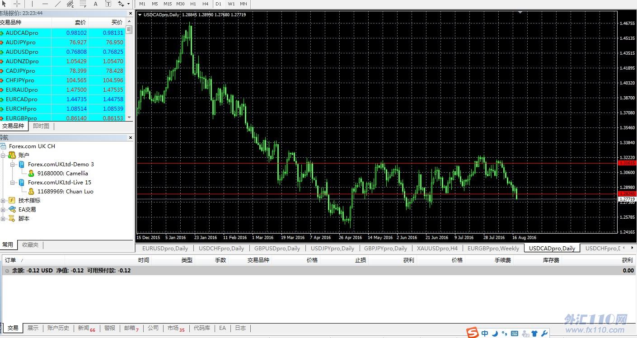Switch to 交易品种 tab in Market Watch
Screen dimensions: 637x338
coord(13,126)
